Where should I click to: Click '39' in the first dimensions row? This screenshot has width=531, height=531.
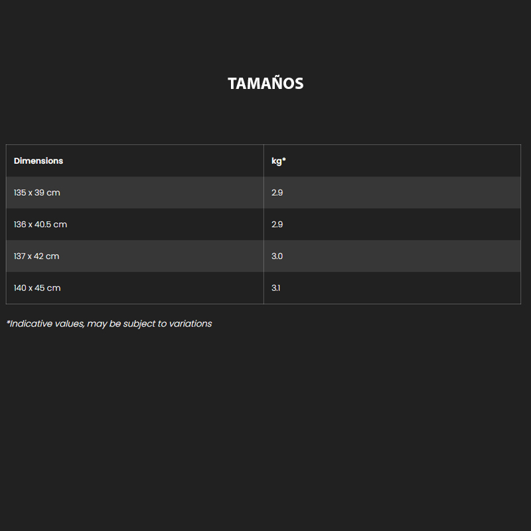pyautogui.click(x=39, y=192)
